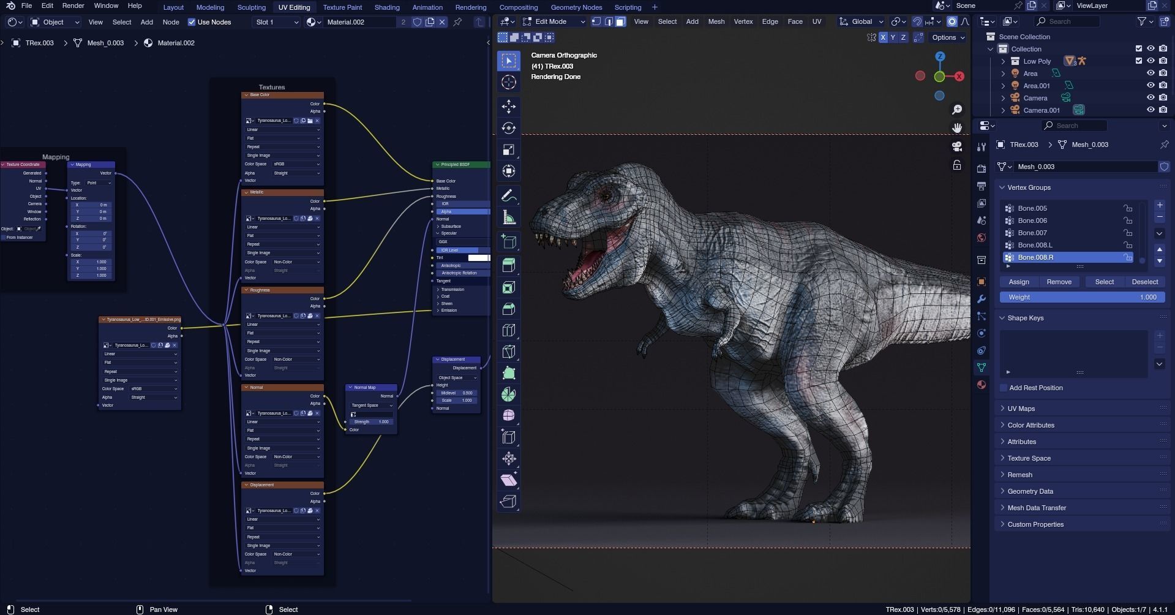Click the Principled BSDF Tint color swatch
The image size is (1175, 615).
tap(479, 258)
